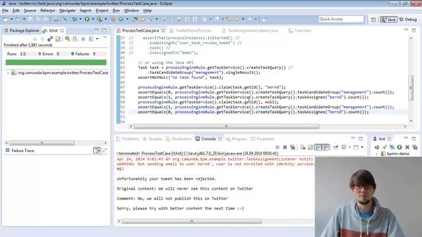This screenshot has width=422, height=237.
Task: Open Run button dropdown arrow
Action: (x=93, y=19)
